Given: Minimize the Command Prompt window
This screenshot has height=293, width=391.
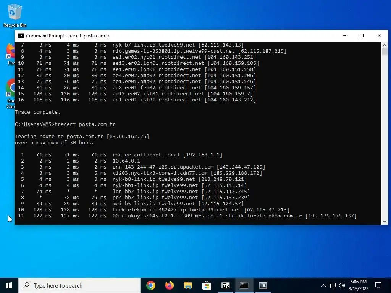Looking at the screenshot, I should pyautogui.click(x=344, y=35).
